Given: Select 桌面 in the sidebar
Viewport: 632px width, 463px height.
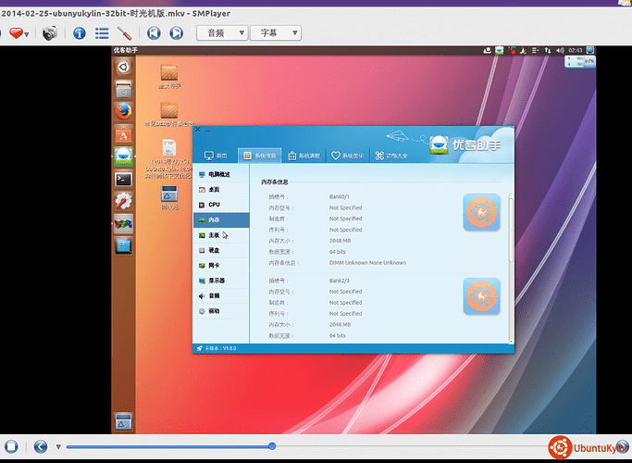Looking at the screenshot, I should click(221, 190).
